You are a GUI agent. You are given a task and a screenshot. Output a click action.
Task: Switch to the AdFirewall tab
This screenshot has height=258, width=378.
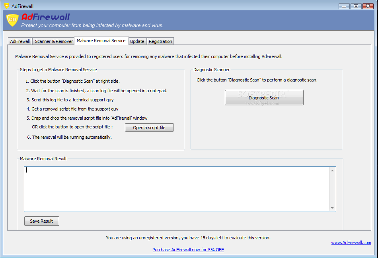[x=20, y=41]
